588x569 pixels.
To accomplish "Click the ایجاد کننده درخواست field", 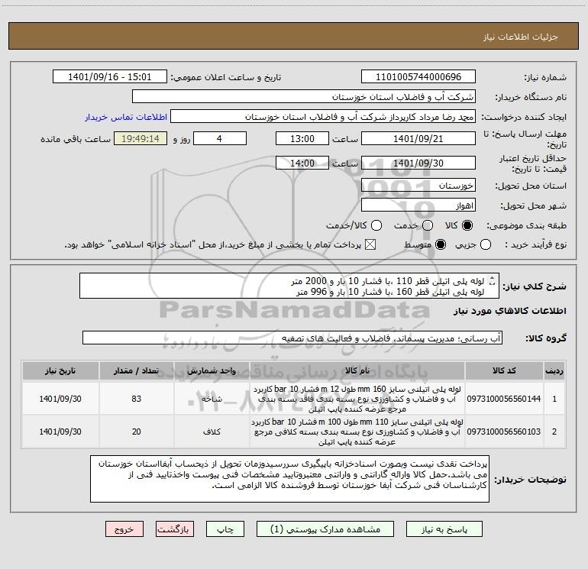I will 323,116.
